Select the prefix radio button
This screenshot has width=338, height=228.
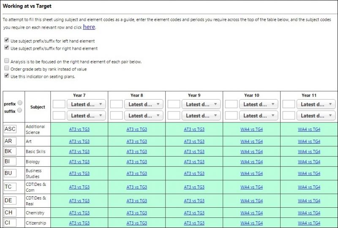20,103
